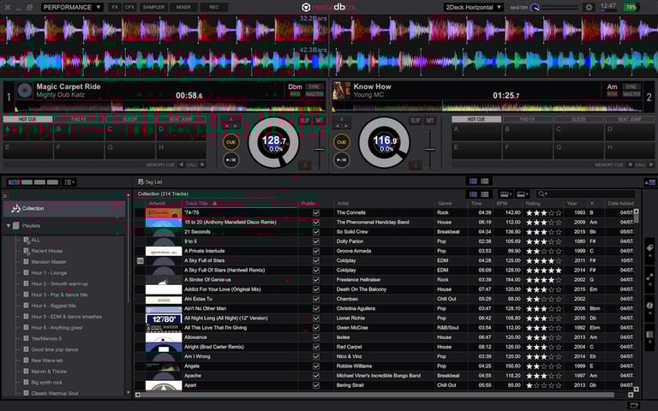Open the tree view options dropdown

[69, 182]
